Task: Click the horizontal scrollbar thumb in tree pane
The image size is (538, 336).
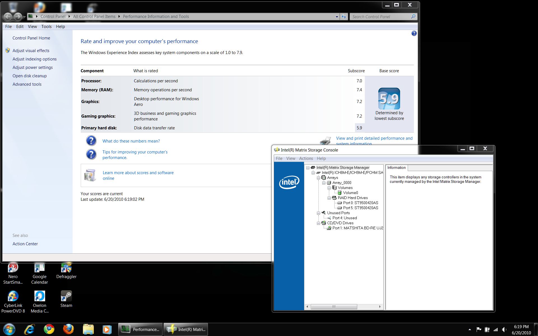Action: click(x=334, y=307)
